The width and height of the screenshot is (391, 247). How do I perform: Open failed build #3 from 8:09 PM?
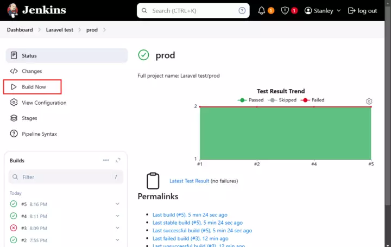click(34, 229)
